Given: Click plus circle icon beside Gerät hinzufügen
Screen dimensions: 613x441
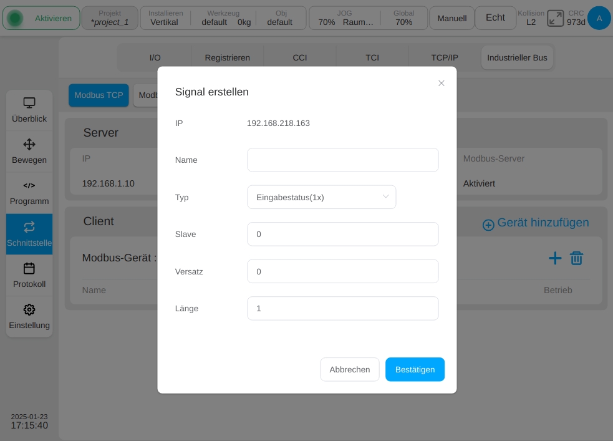Looking at the screenshot, I should tap(488, 225).
